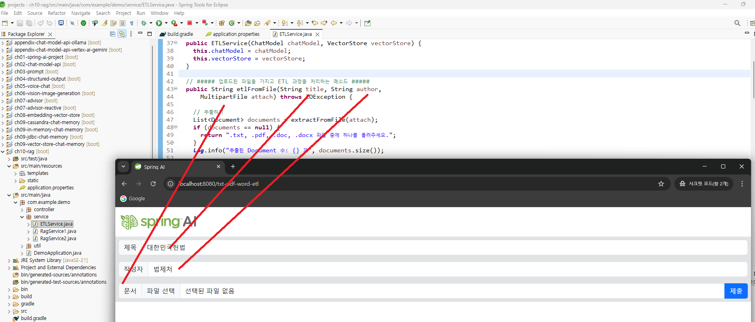Collapse the ch10-rag project node
Viewport: 755px width, 322px height.
[3, 152]
